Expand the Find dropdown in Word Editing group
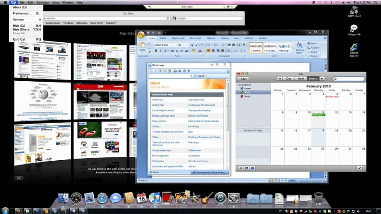 click(x=317, y=43)
